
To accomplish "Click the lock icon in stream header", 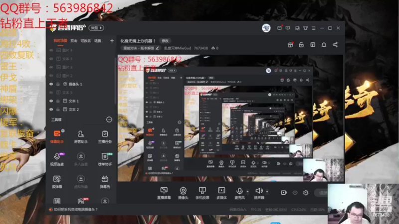I will tap(301, 45).
